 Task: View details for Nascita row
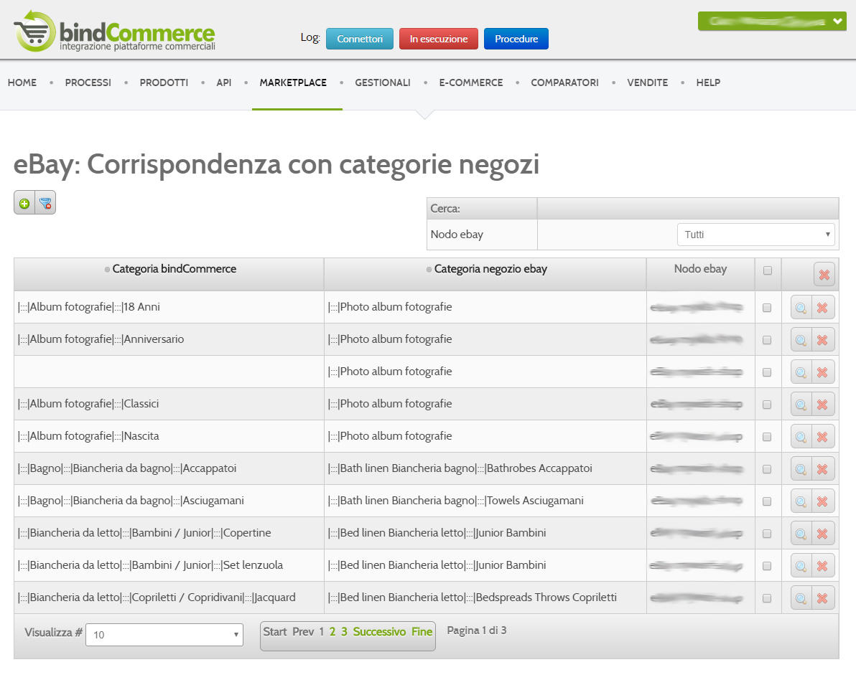(x=801, y=436)
